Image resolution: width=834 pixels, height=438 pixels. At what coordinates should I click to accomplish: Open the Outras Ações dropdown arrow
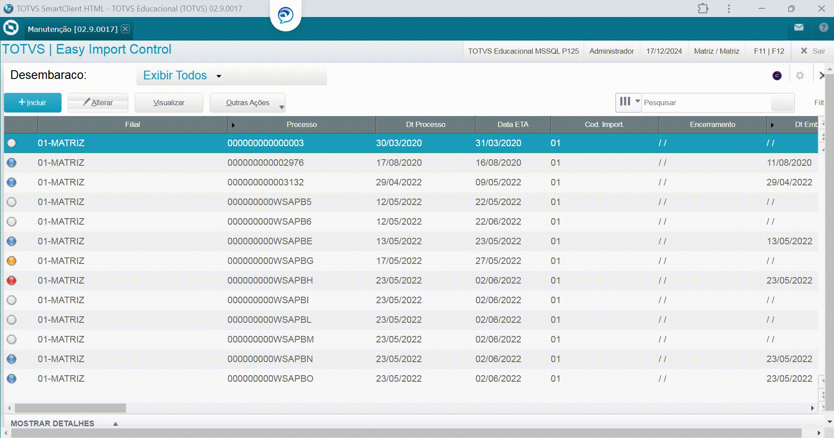click(x=281, y=107)
